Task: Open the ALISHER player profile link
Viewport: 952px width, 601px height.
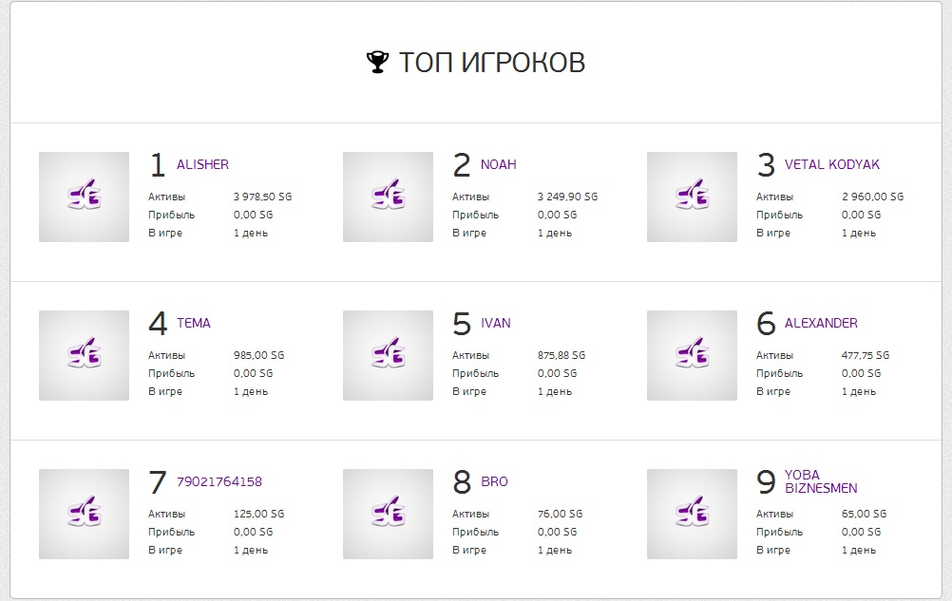Action: [202, 164]
